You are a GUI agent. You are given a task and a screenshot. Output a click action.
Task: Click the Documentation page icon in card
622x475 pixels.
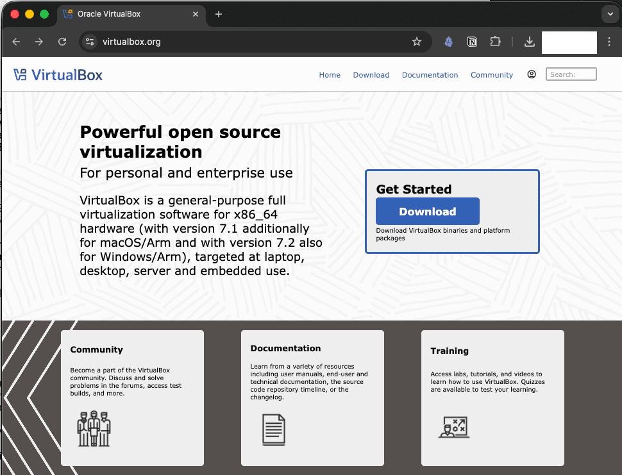point(274,429)
